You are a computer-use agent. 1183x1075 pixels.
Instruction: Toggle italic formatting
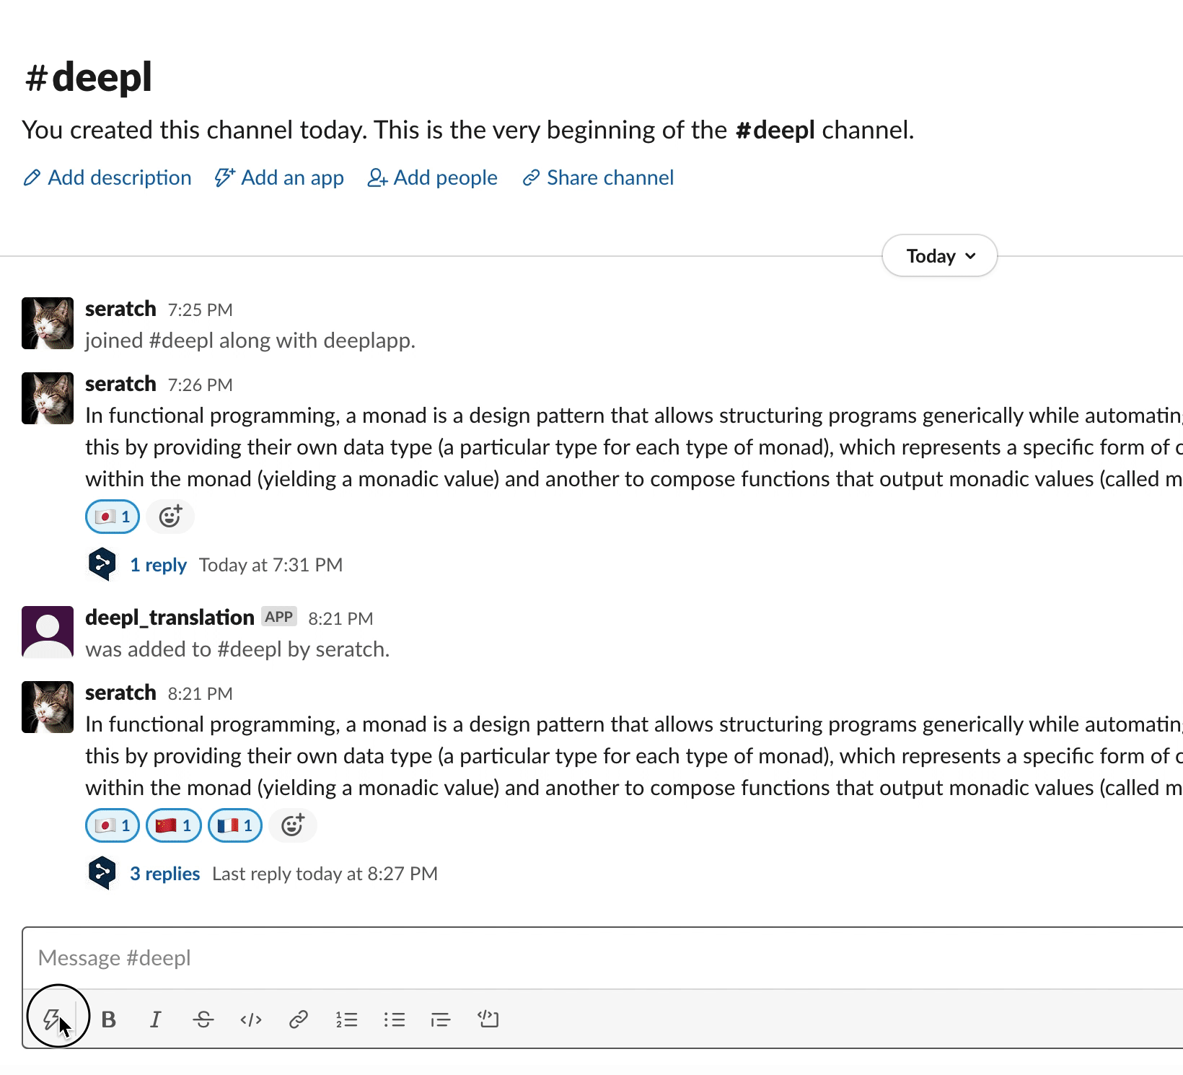coord(155,1019)
